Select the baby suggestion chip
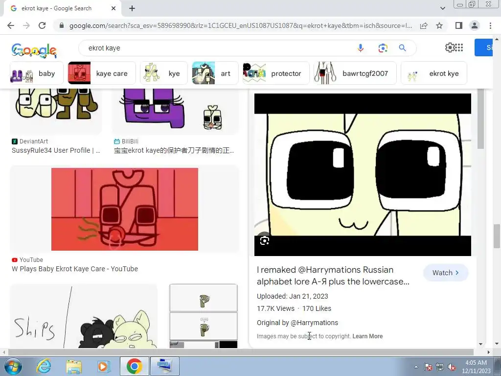Screen dimensions: 501x376 tap(37, 73)
